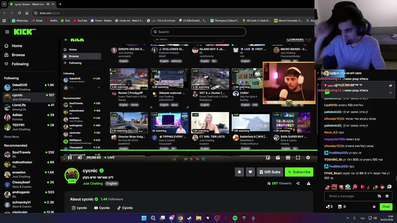The height and width of the screenshot is (223, 397).
Task: Follow cycnic with the heart button
Action: [250, 172]
